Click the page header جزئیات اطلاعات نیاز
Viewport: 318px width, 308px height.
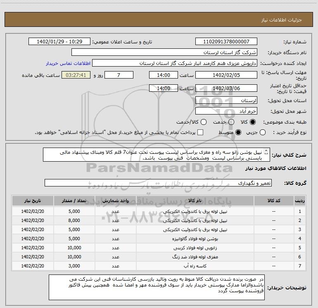coord(281,20)
